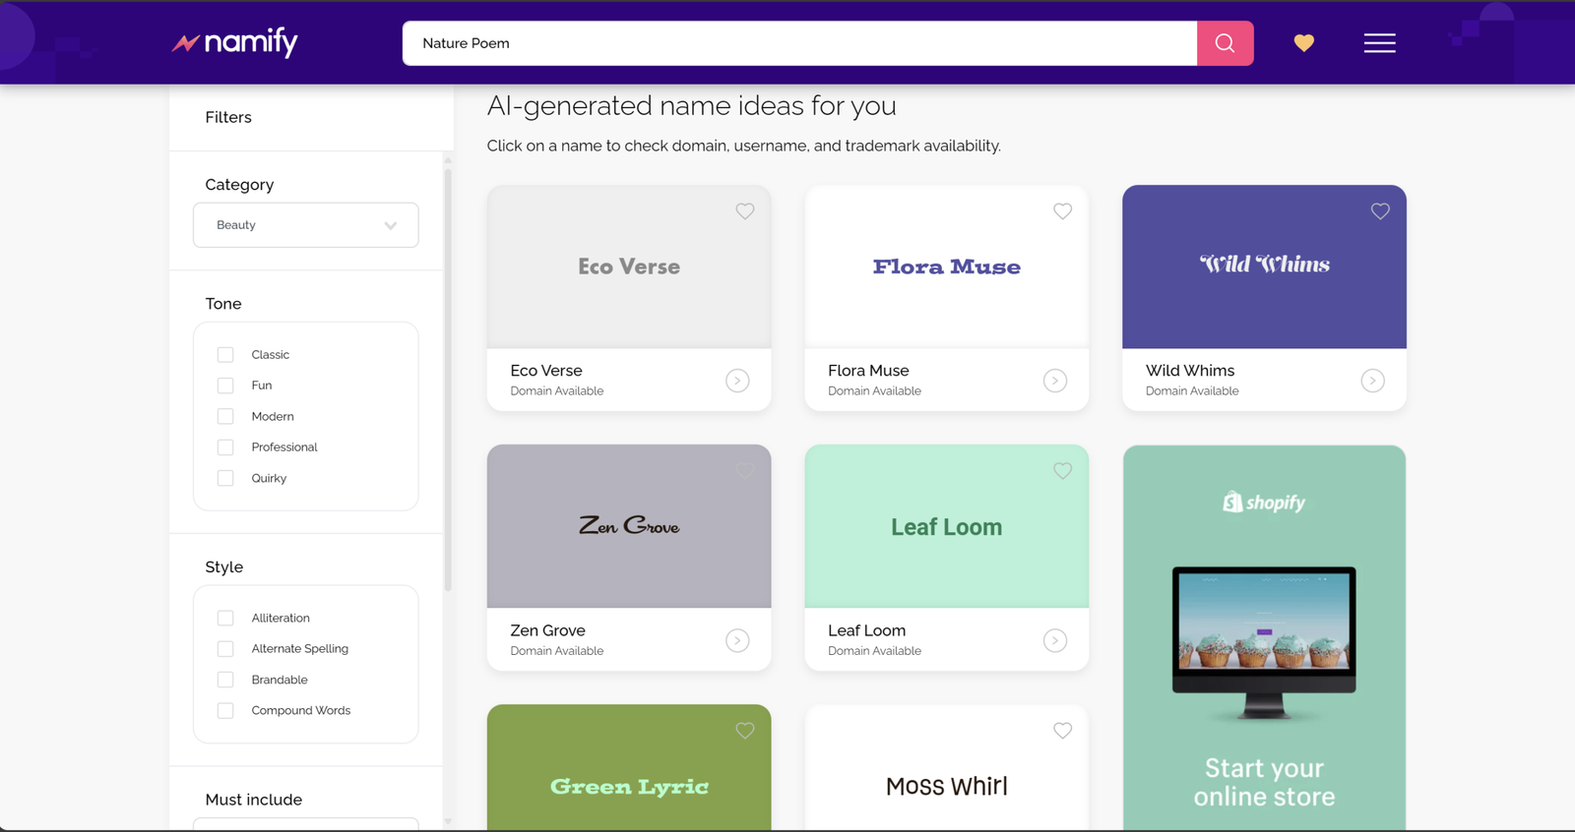Tick the Brandable style checkbox

(225, 680)
